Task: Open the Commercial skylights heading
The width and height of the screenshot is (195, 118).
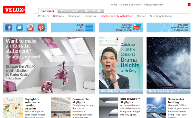Action: [81, 101]
